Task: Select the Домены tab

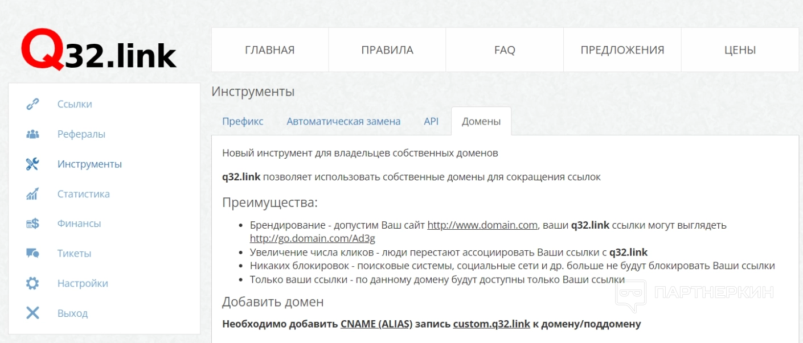Action: [481, 121]
